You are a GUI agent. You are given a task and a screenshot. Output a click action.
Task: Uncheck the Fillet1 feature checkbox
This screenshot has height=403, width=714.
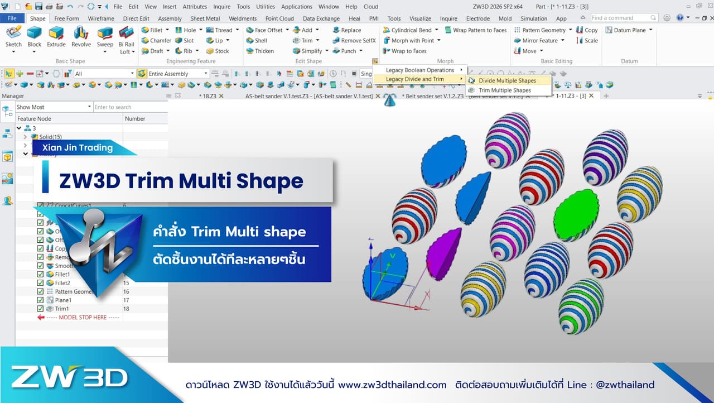pos(40,274)
